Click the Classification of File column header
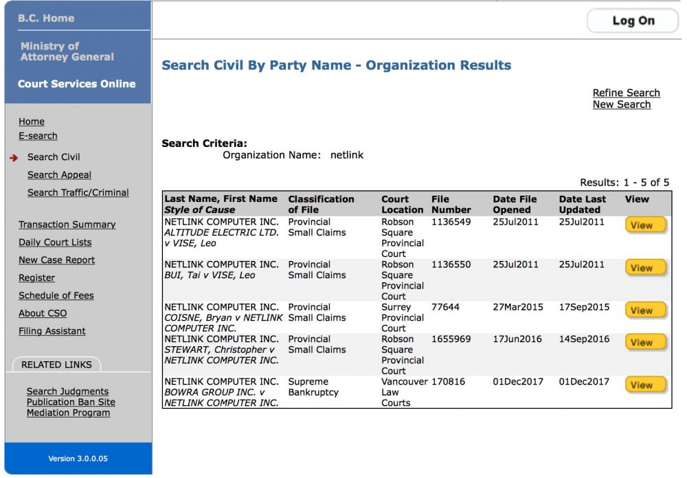This screenshot has height=478, width=687. tap(321, 204)
